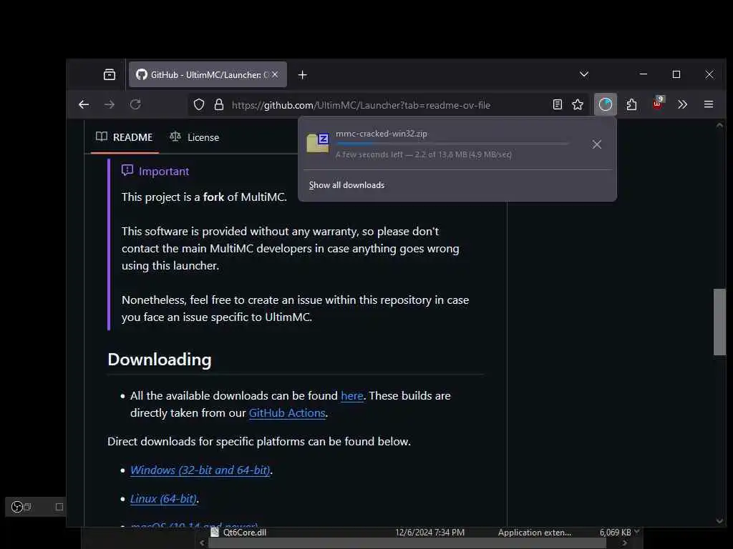Open Windows (32-bit and 64-bit) download link
This screenshot has width=733, height=549.
tap(200, 470)
